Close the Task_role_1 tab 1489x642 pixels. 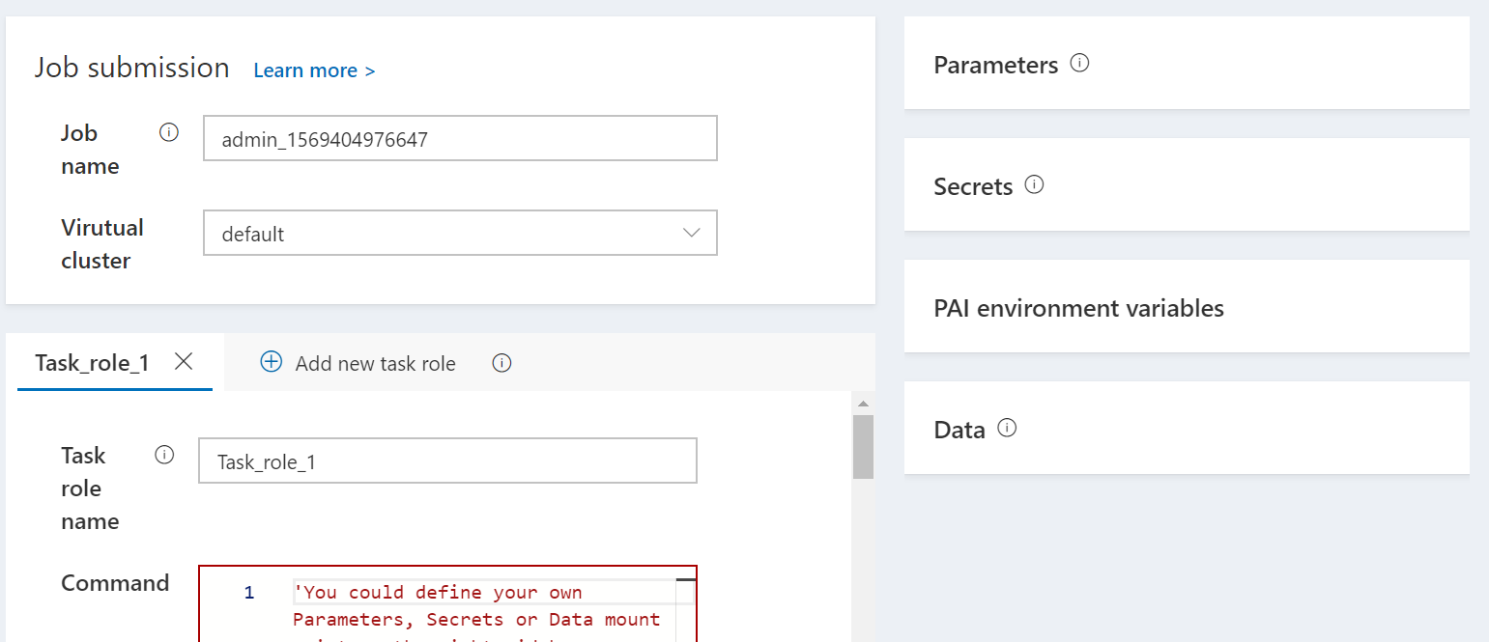[x=184, y=361]
